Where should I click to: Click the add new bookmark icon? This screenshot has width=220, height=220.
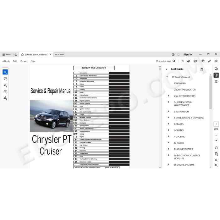tap(202, 69)
